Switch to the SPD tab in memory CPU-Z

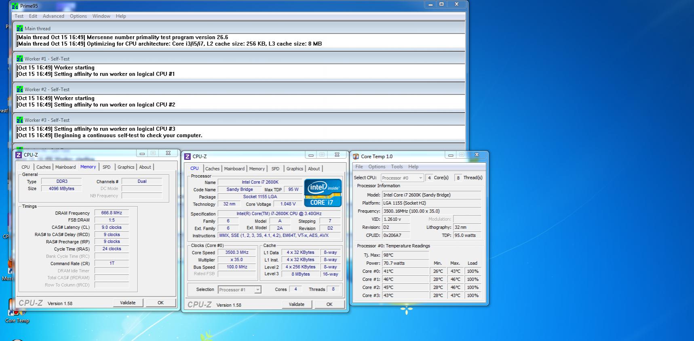pos(106,167)
